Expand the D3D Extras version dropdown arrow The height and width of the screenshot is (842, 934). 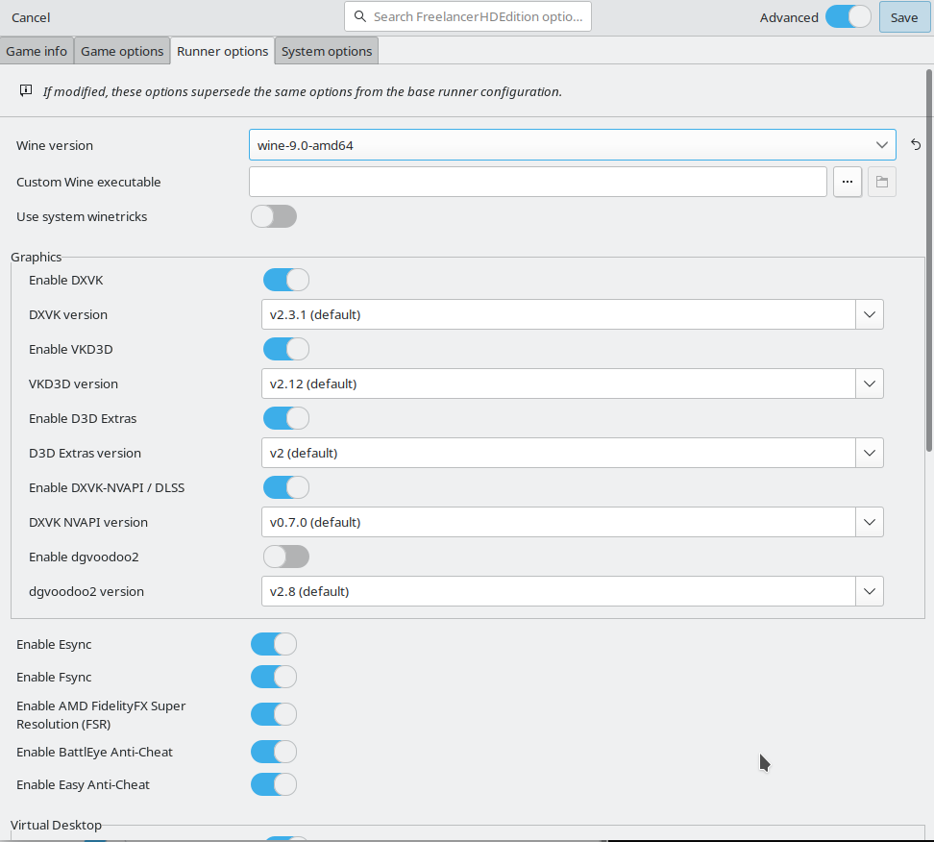pyautogui.click(x=869, y=453)
